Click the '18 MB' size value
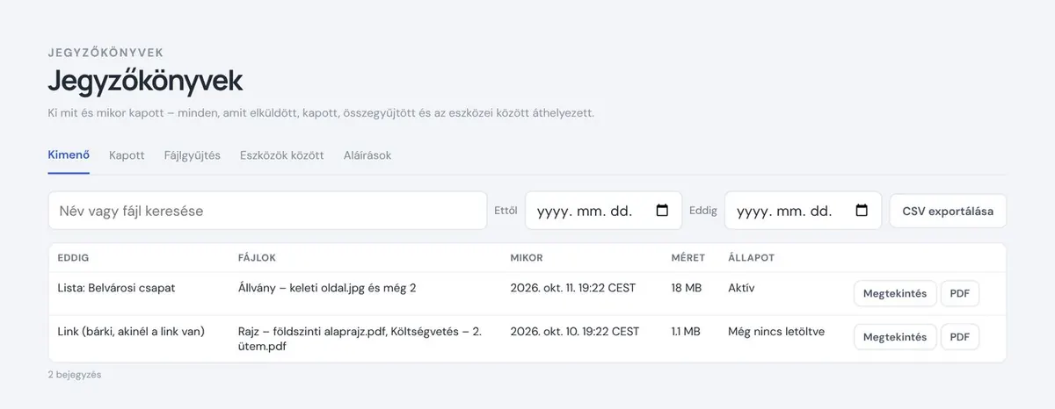1055x409 pixels. (686, 287)
